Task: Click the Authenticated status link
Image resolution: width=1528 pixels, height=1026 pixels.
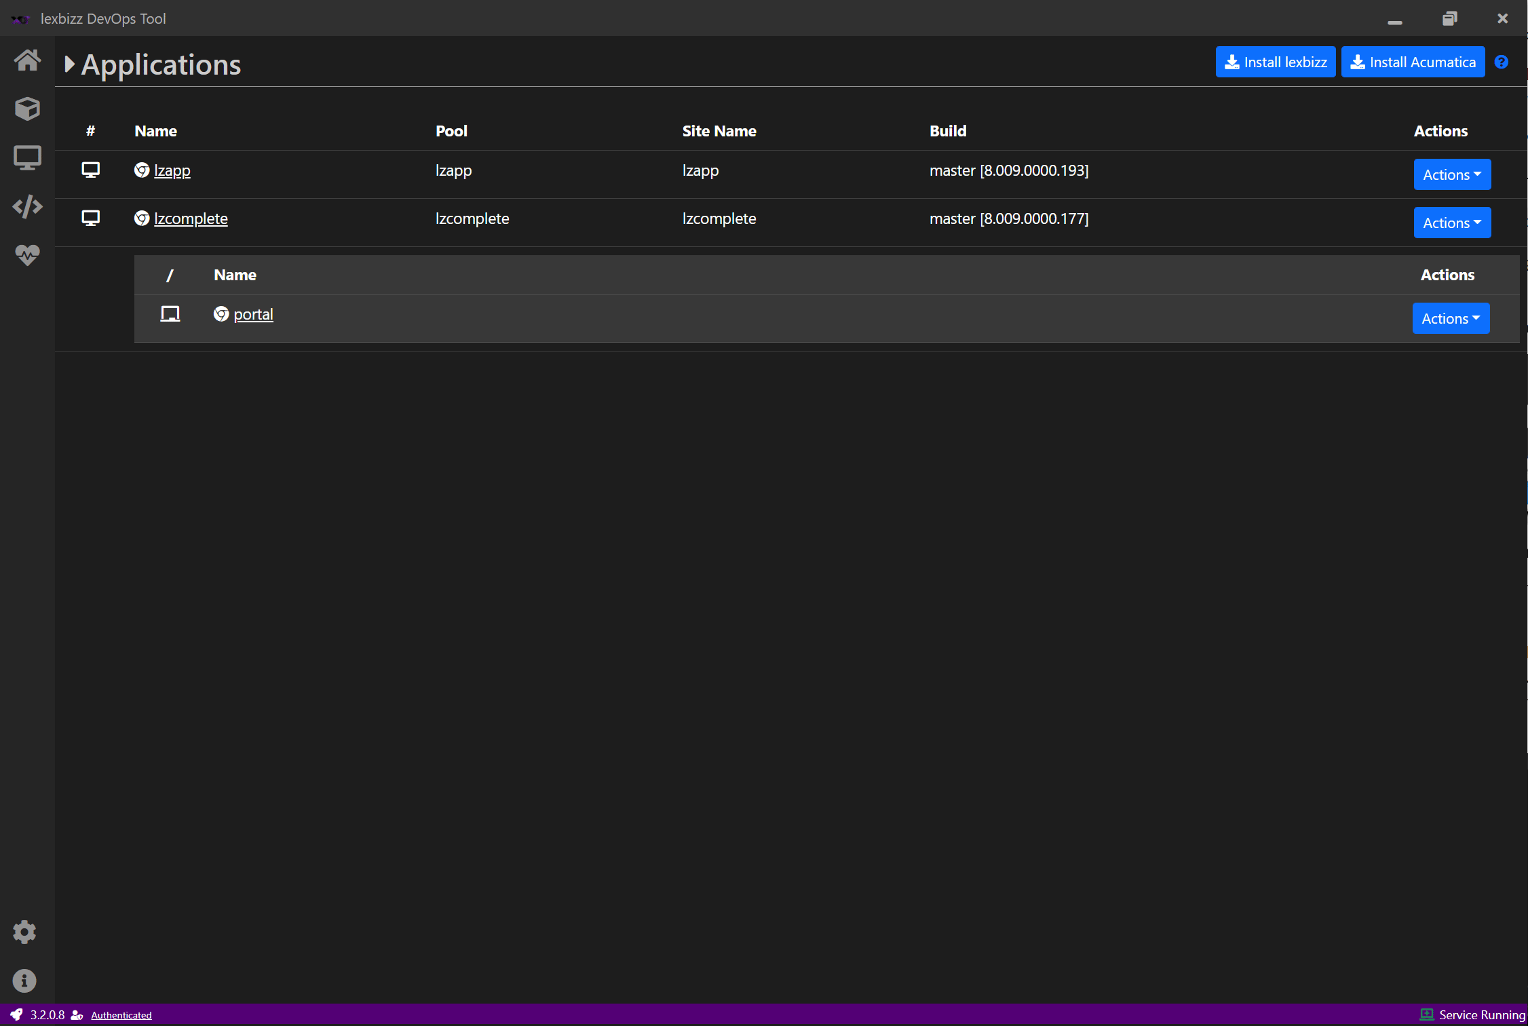Action: click(121, 1015)
